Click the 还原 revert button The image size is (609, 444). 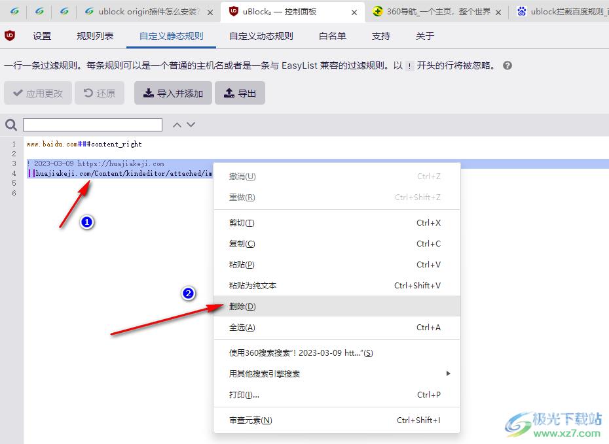click(100, 93)
